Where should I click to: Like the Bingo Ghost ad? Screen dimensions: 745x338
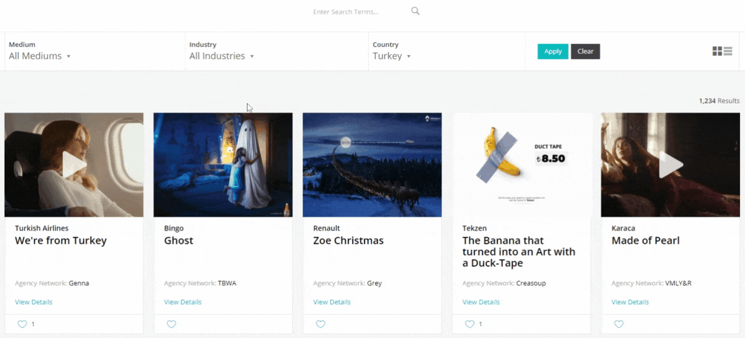171,324
